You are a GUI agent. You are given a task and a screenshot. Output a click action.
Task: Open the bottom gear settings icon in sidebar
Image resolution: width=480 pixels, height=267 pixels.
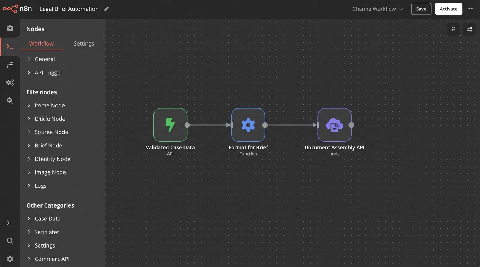pos(10,259)
